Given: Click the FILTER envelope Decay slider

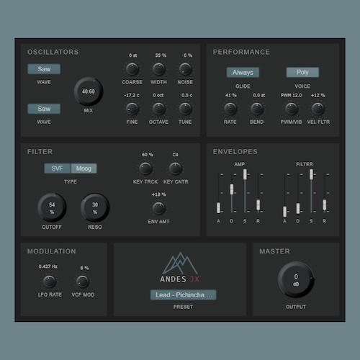Looking at the screenshot, I should tap(298, 208).
